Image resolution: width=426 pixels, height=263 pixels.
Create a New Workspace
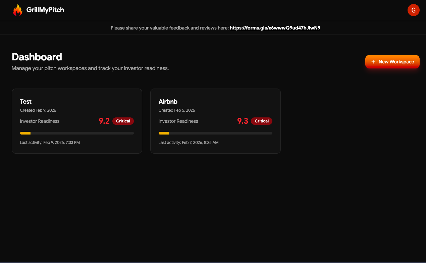click(x=392, y=62)
